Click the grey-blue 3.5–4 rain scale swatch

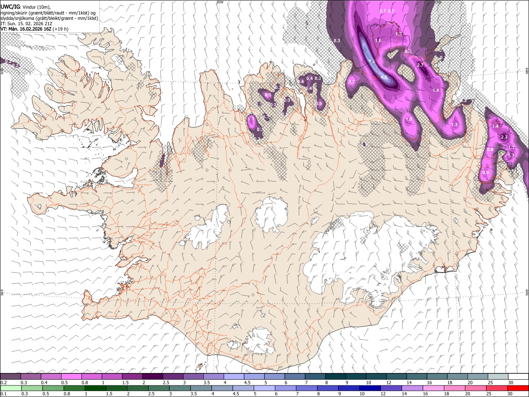pyautogui.click(x=201, y=388)
